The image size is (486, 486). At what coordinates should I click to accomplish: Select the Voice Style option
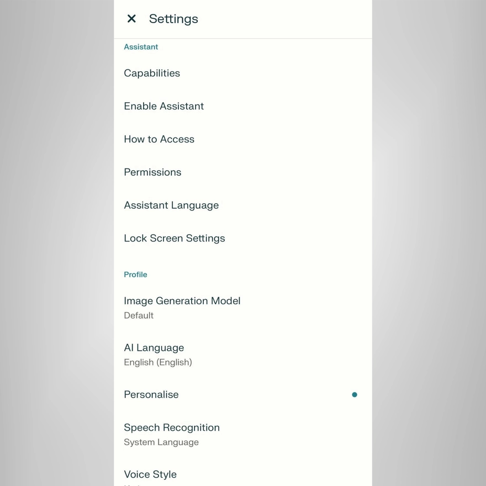tap(150, 474)
